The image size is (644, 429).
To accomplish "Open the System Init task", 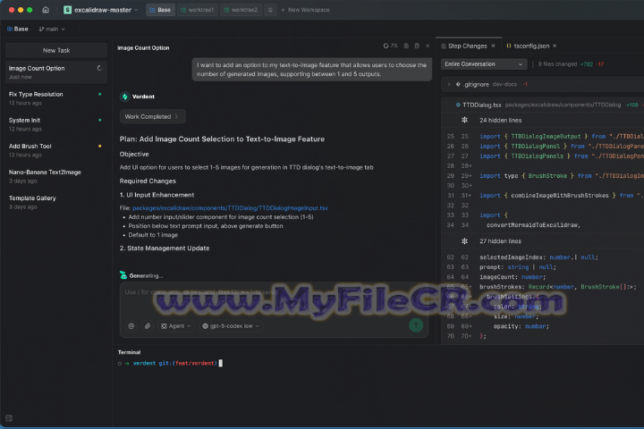I will point(56,124).
